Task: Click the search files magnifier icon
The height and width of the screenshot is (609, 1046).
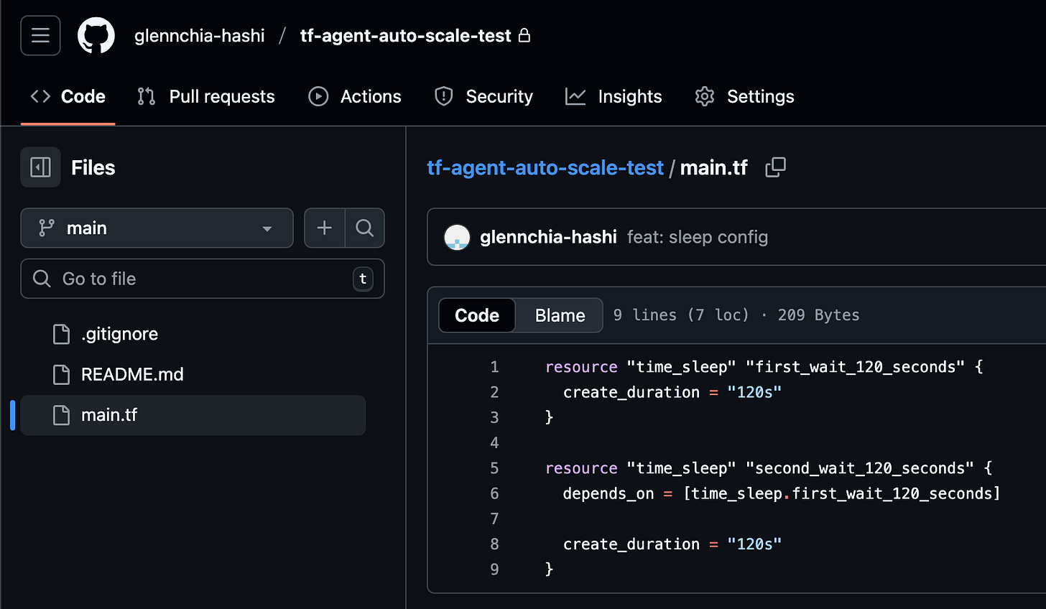Action: (x=365, y=228)
